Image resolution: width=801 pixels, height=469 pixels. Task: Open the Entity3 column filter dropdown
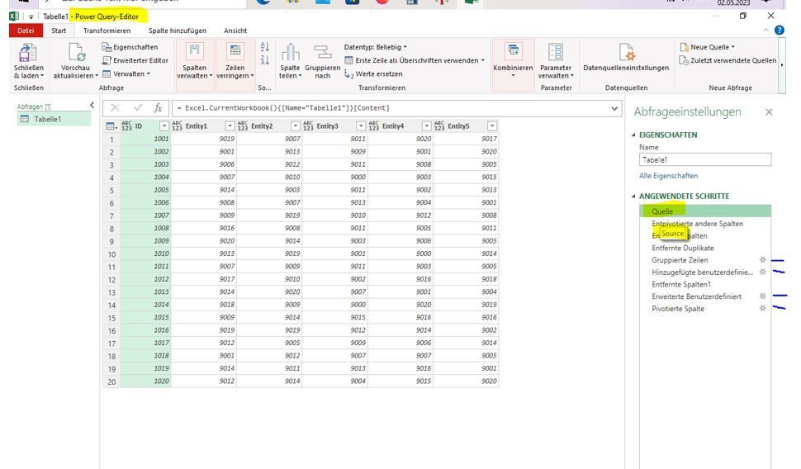(x=361, y=126)
